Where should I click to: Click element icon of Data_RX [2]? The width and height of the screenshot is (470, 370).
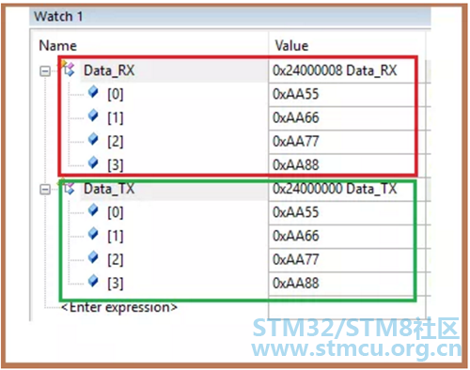pos(93,139)
